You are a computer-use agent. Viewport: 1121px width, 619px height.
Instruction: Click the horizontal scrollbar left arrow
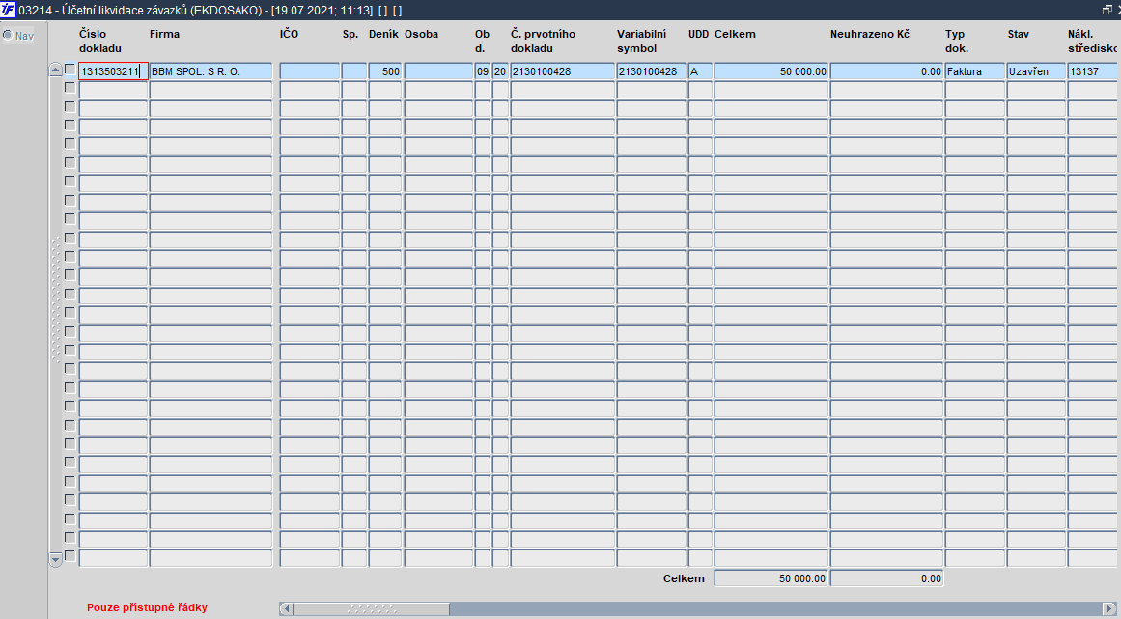click(x=286, y=609)
